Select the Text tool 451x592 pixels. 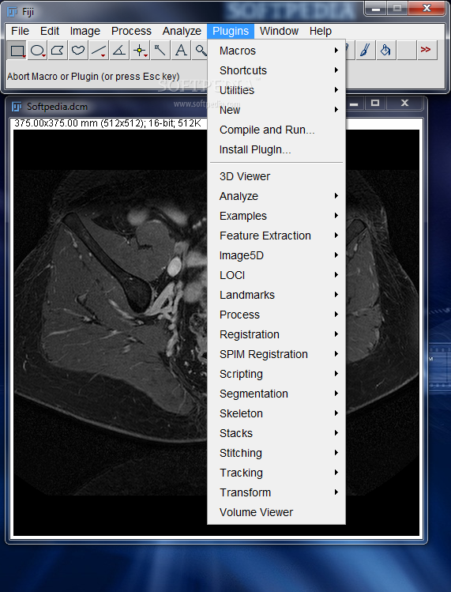[181, 51]
